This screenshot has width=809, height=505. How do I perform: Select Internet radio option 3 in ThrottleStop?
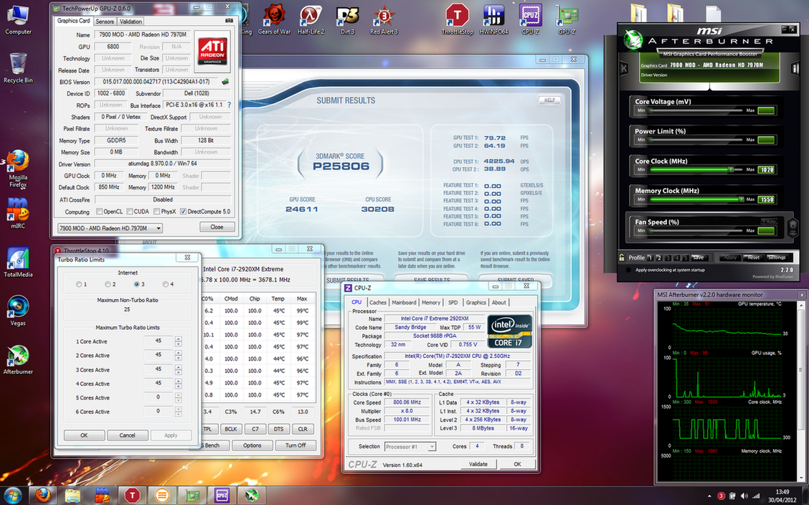point(136,284)
